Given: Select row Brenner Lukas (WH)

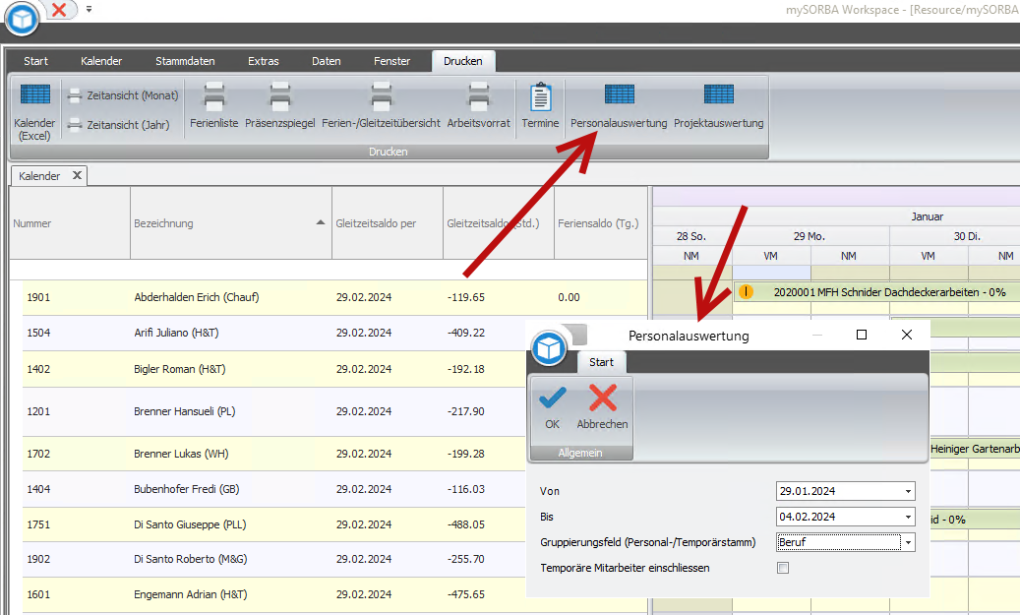Looking at the screenshot, I should [x=273, y=454].
